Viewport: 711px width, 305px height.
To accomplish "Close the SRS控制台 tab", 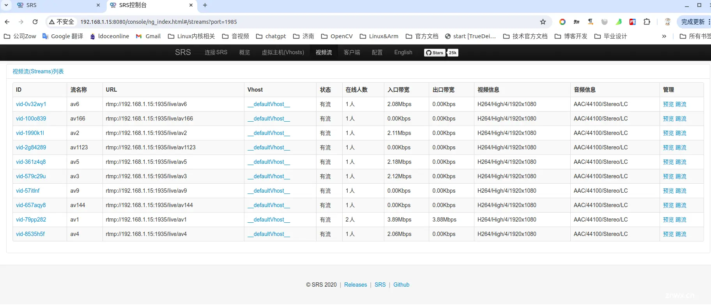I will tap(191, 5).
